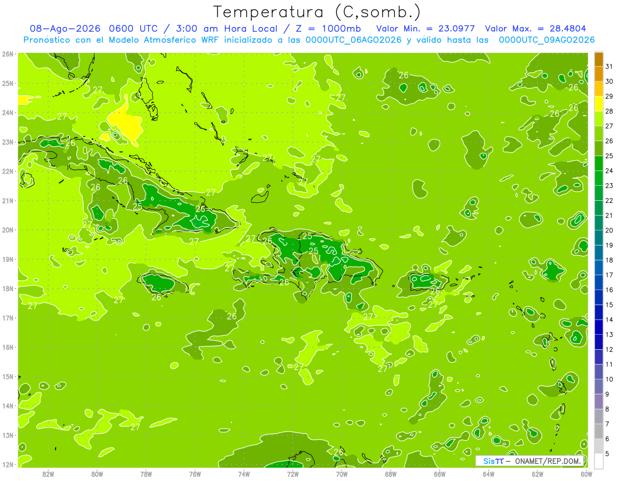Viewport: 623px width, 481px height.
Task: Click the color scale label "24"
Action: [609, 171]
